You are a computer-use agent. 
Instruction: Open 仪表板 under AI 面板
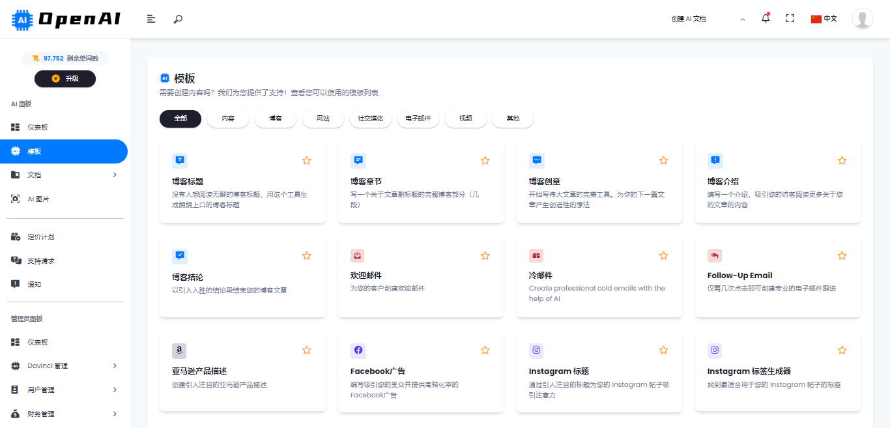click(x=63, y=127)
